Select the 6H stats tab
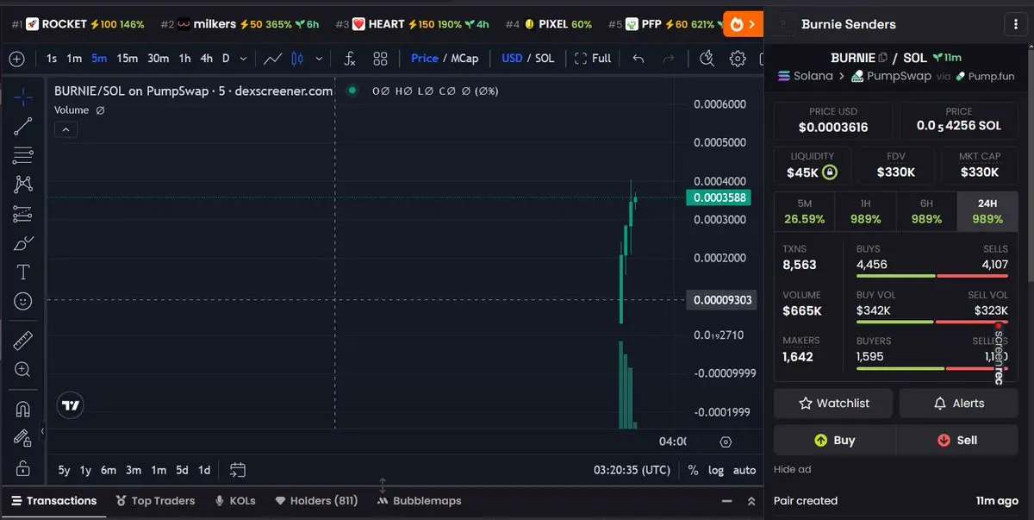 926,212
